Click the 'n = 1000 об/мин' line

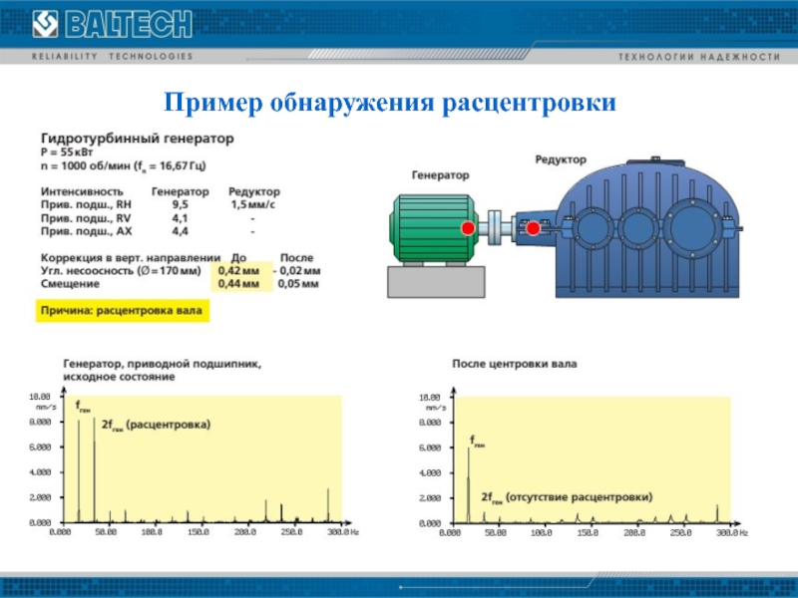point(123,165)
